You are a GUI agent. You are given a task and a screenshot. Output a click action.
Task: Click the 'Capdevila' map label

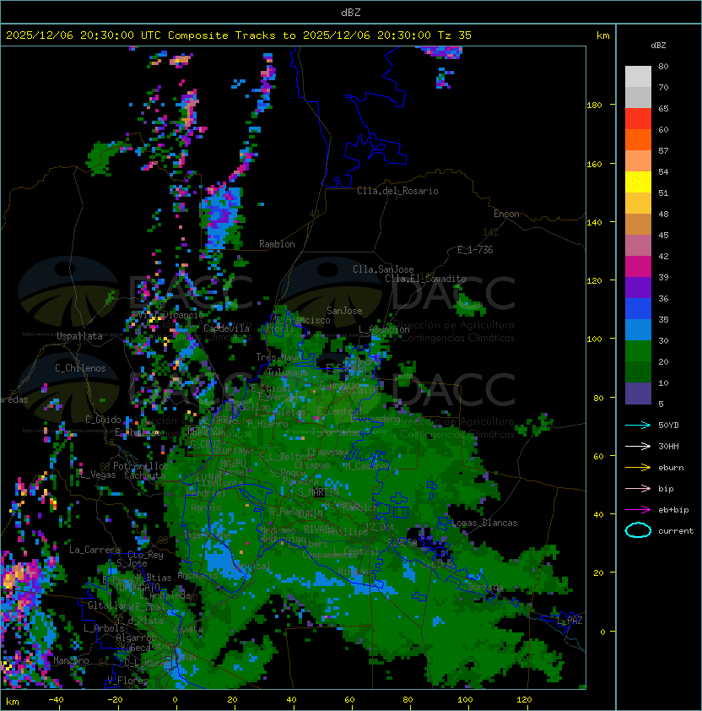(x=226, y=328)
